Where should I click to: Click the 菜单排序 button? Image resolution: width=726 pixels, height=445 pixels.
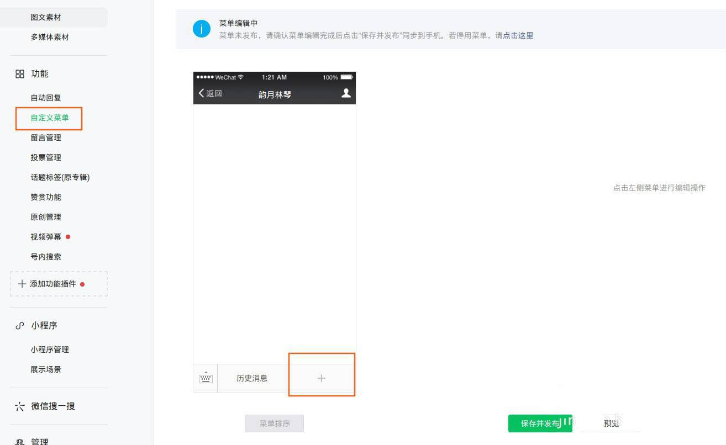(x=275, y=423)
